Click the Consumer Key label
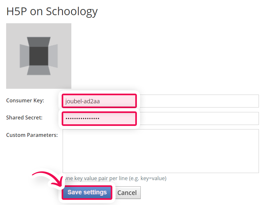276x205 pixels. (x=25, y=100)
